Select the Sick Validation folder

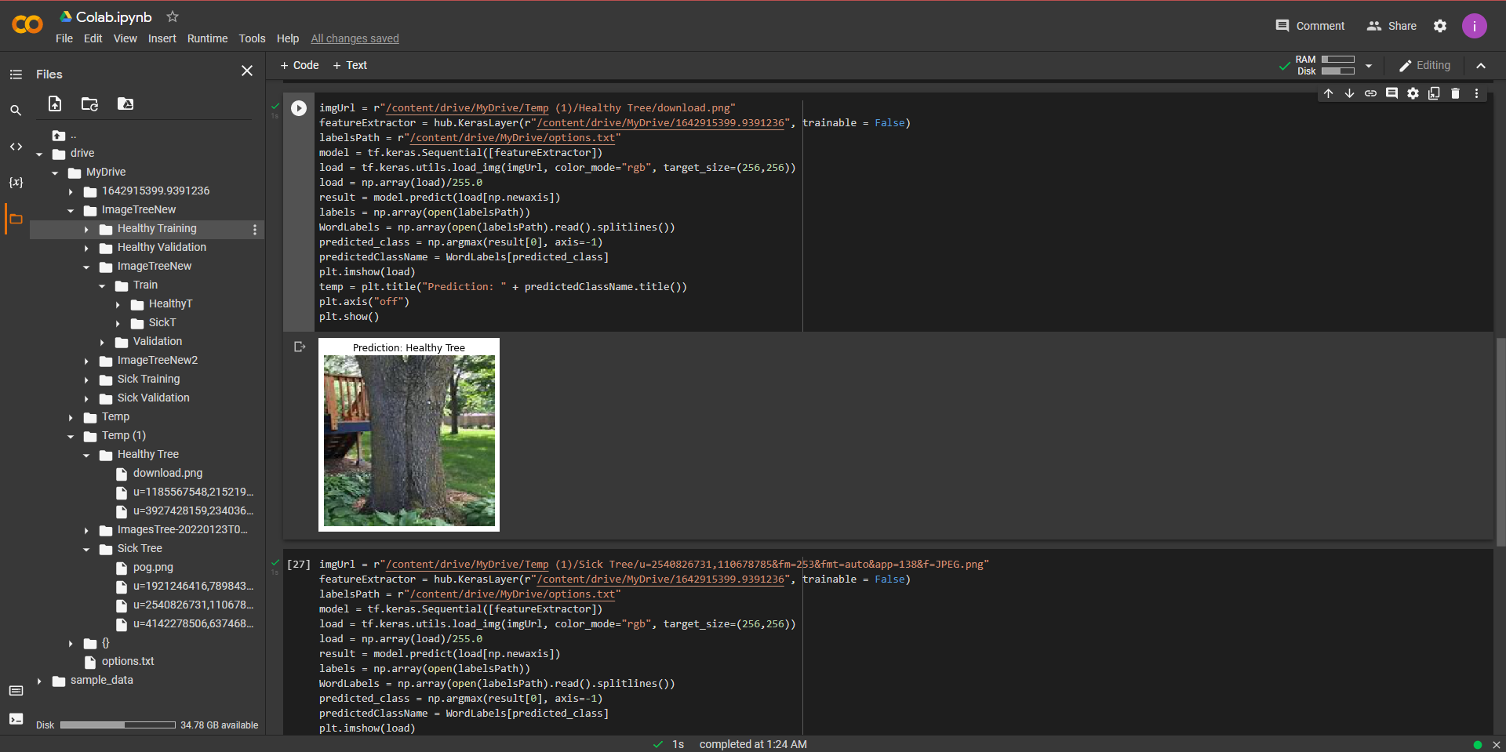(x=153, y=398)
